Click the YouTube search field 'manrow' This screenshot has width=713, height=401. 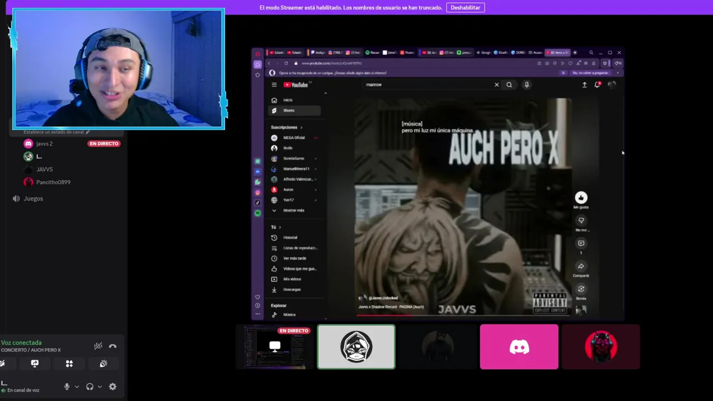[x=427, y=85]
